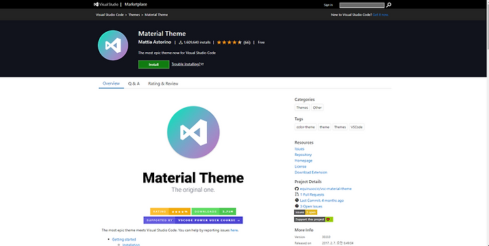The height and width of the screenshot is (246, 489).
Task: Open the Homepage resource link
Action: point(304,161)
